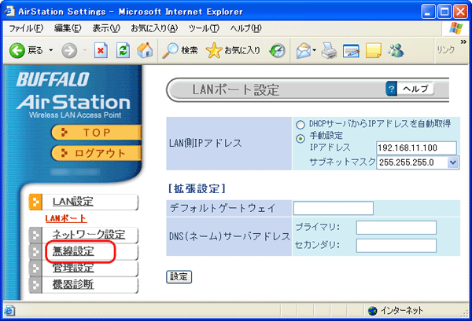Open the Back button history dropdown arrow

(50, 49)
